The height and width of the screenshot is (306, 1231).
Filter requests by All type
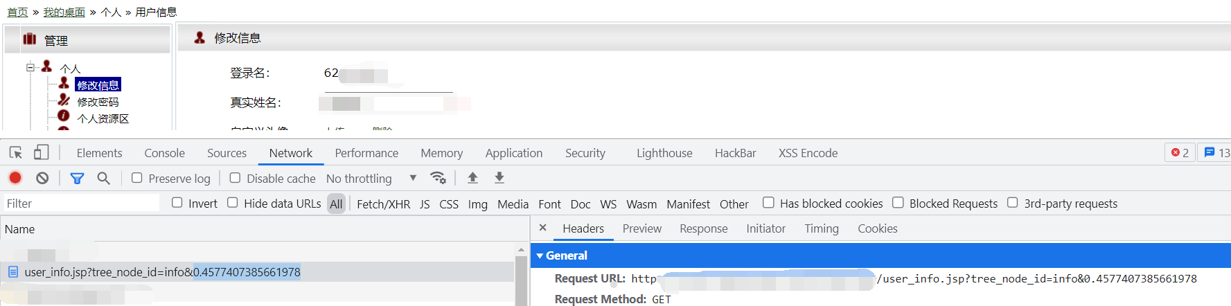336,204
